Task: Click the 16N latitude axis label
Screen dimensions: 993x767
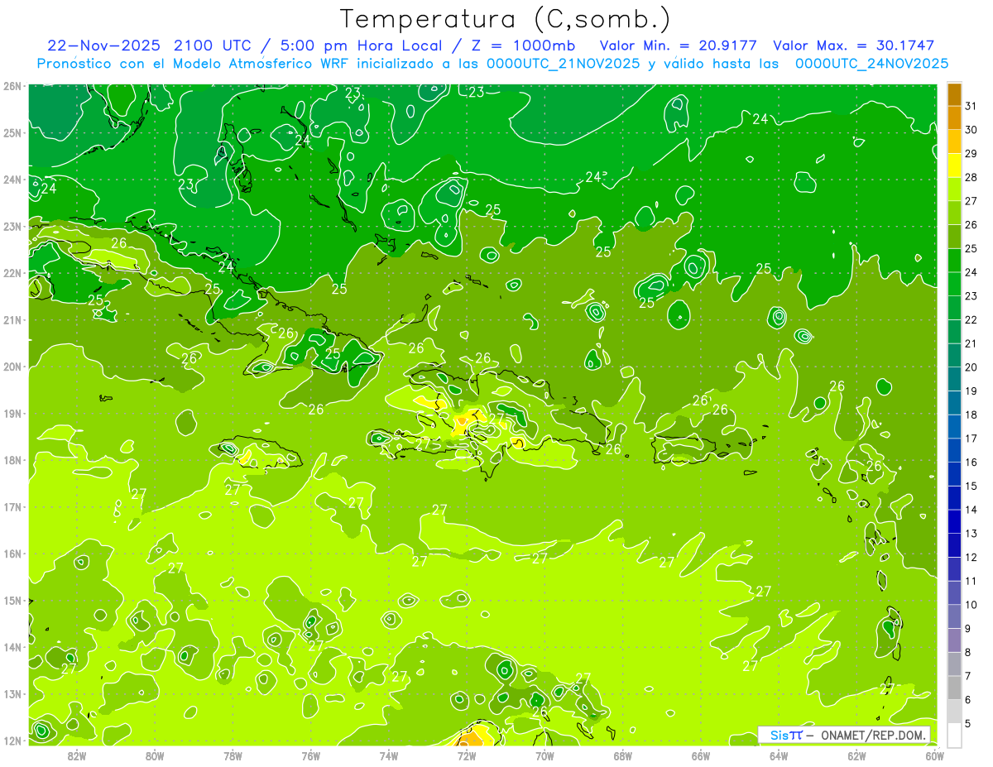Action: tap(12, 554)
